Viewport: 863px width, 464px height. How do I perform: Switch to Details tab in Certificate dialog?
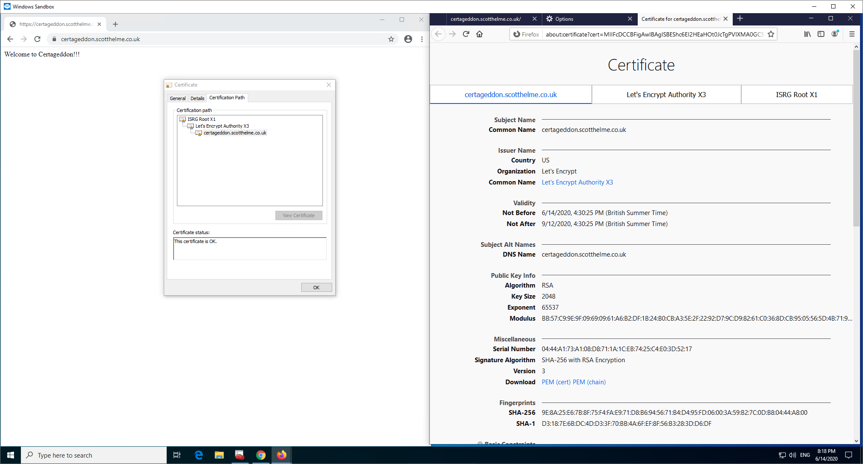click(x=197, y=98)
